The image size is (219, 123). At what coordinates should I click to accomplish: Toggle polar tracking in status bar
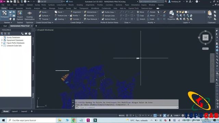(x=140, y=115)
